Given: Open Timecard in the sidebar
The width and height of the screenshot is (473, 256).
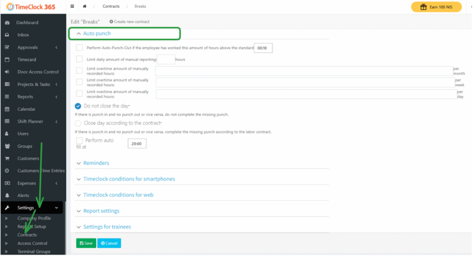Looking at the screenshot, I should [26, 60].
